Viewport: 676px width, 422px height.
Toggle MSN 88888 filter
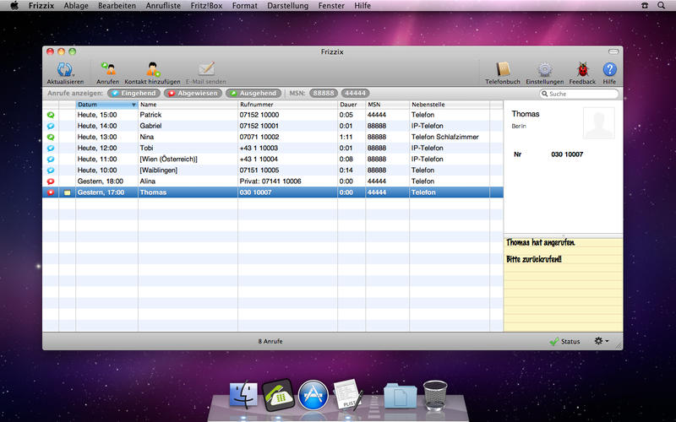[323, 93]
